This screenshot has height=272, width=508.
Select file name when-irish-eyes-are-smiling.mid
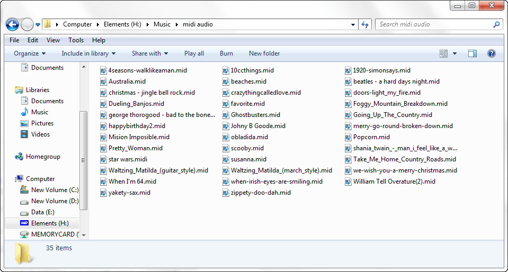[x=277, y=182]
